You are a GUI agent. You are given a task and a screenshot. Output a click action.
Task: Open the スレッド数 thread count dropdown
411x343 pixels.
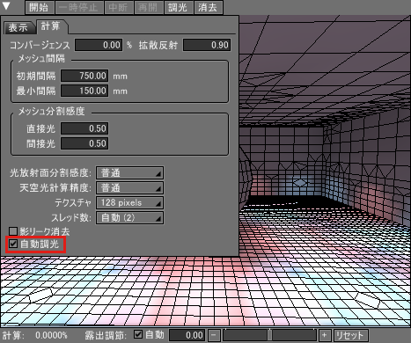click(x=129, y=218)
